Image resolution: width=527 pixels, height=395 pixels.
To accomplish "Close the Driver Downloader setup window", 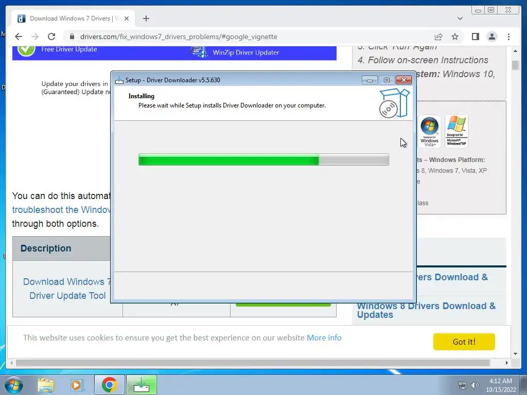I will (x=403, y=80).
